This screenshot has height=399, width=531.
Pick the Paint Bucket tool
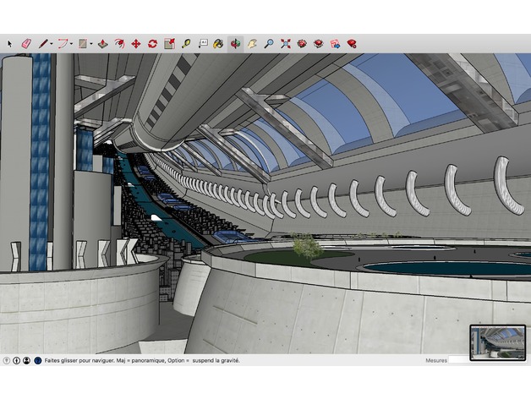(x=218, y=44)
